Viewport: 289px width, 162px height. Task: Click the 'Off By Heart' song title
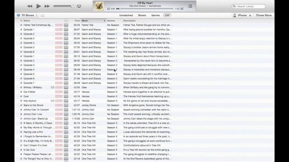145,3
